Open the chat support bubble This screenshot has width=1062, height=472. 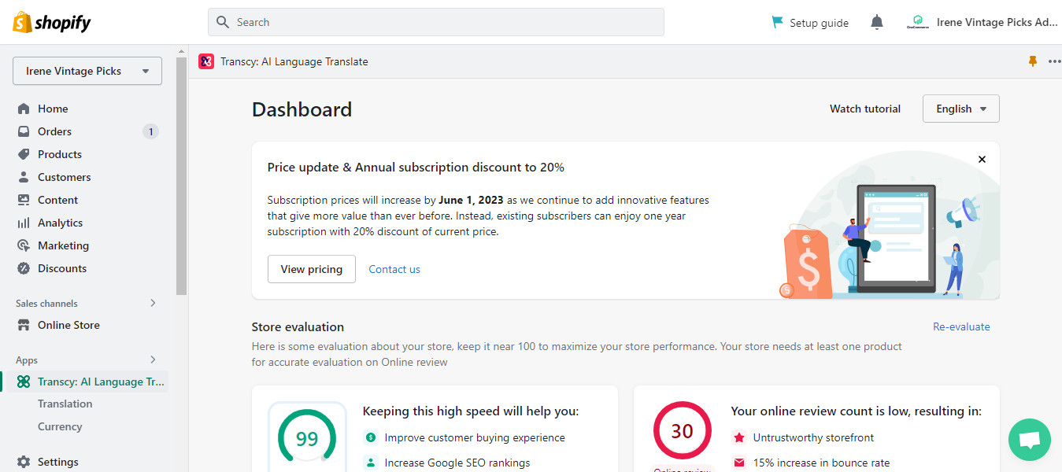[1030, 440]
